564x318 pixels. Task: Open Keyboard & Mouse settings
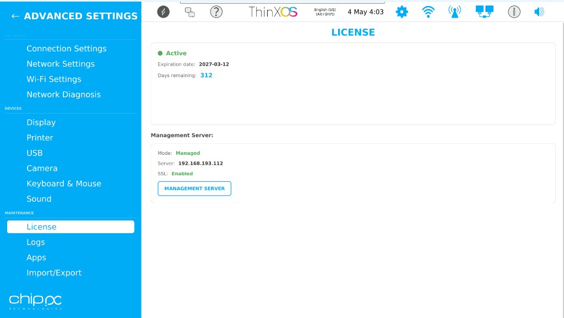click(x=64, y=184)
